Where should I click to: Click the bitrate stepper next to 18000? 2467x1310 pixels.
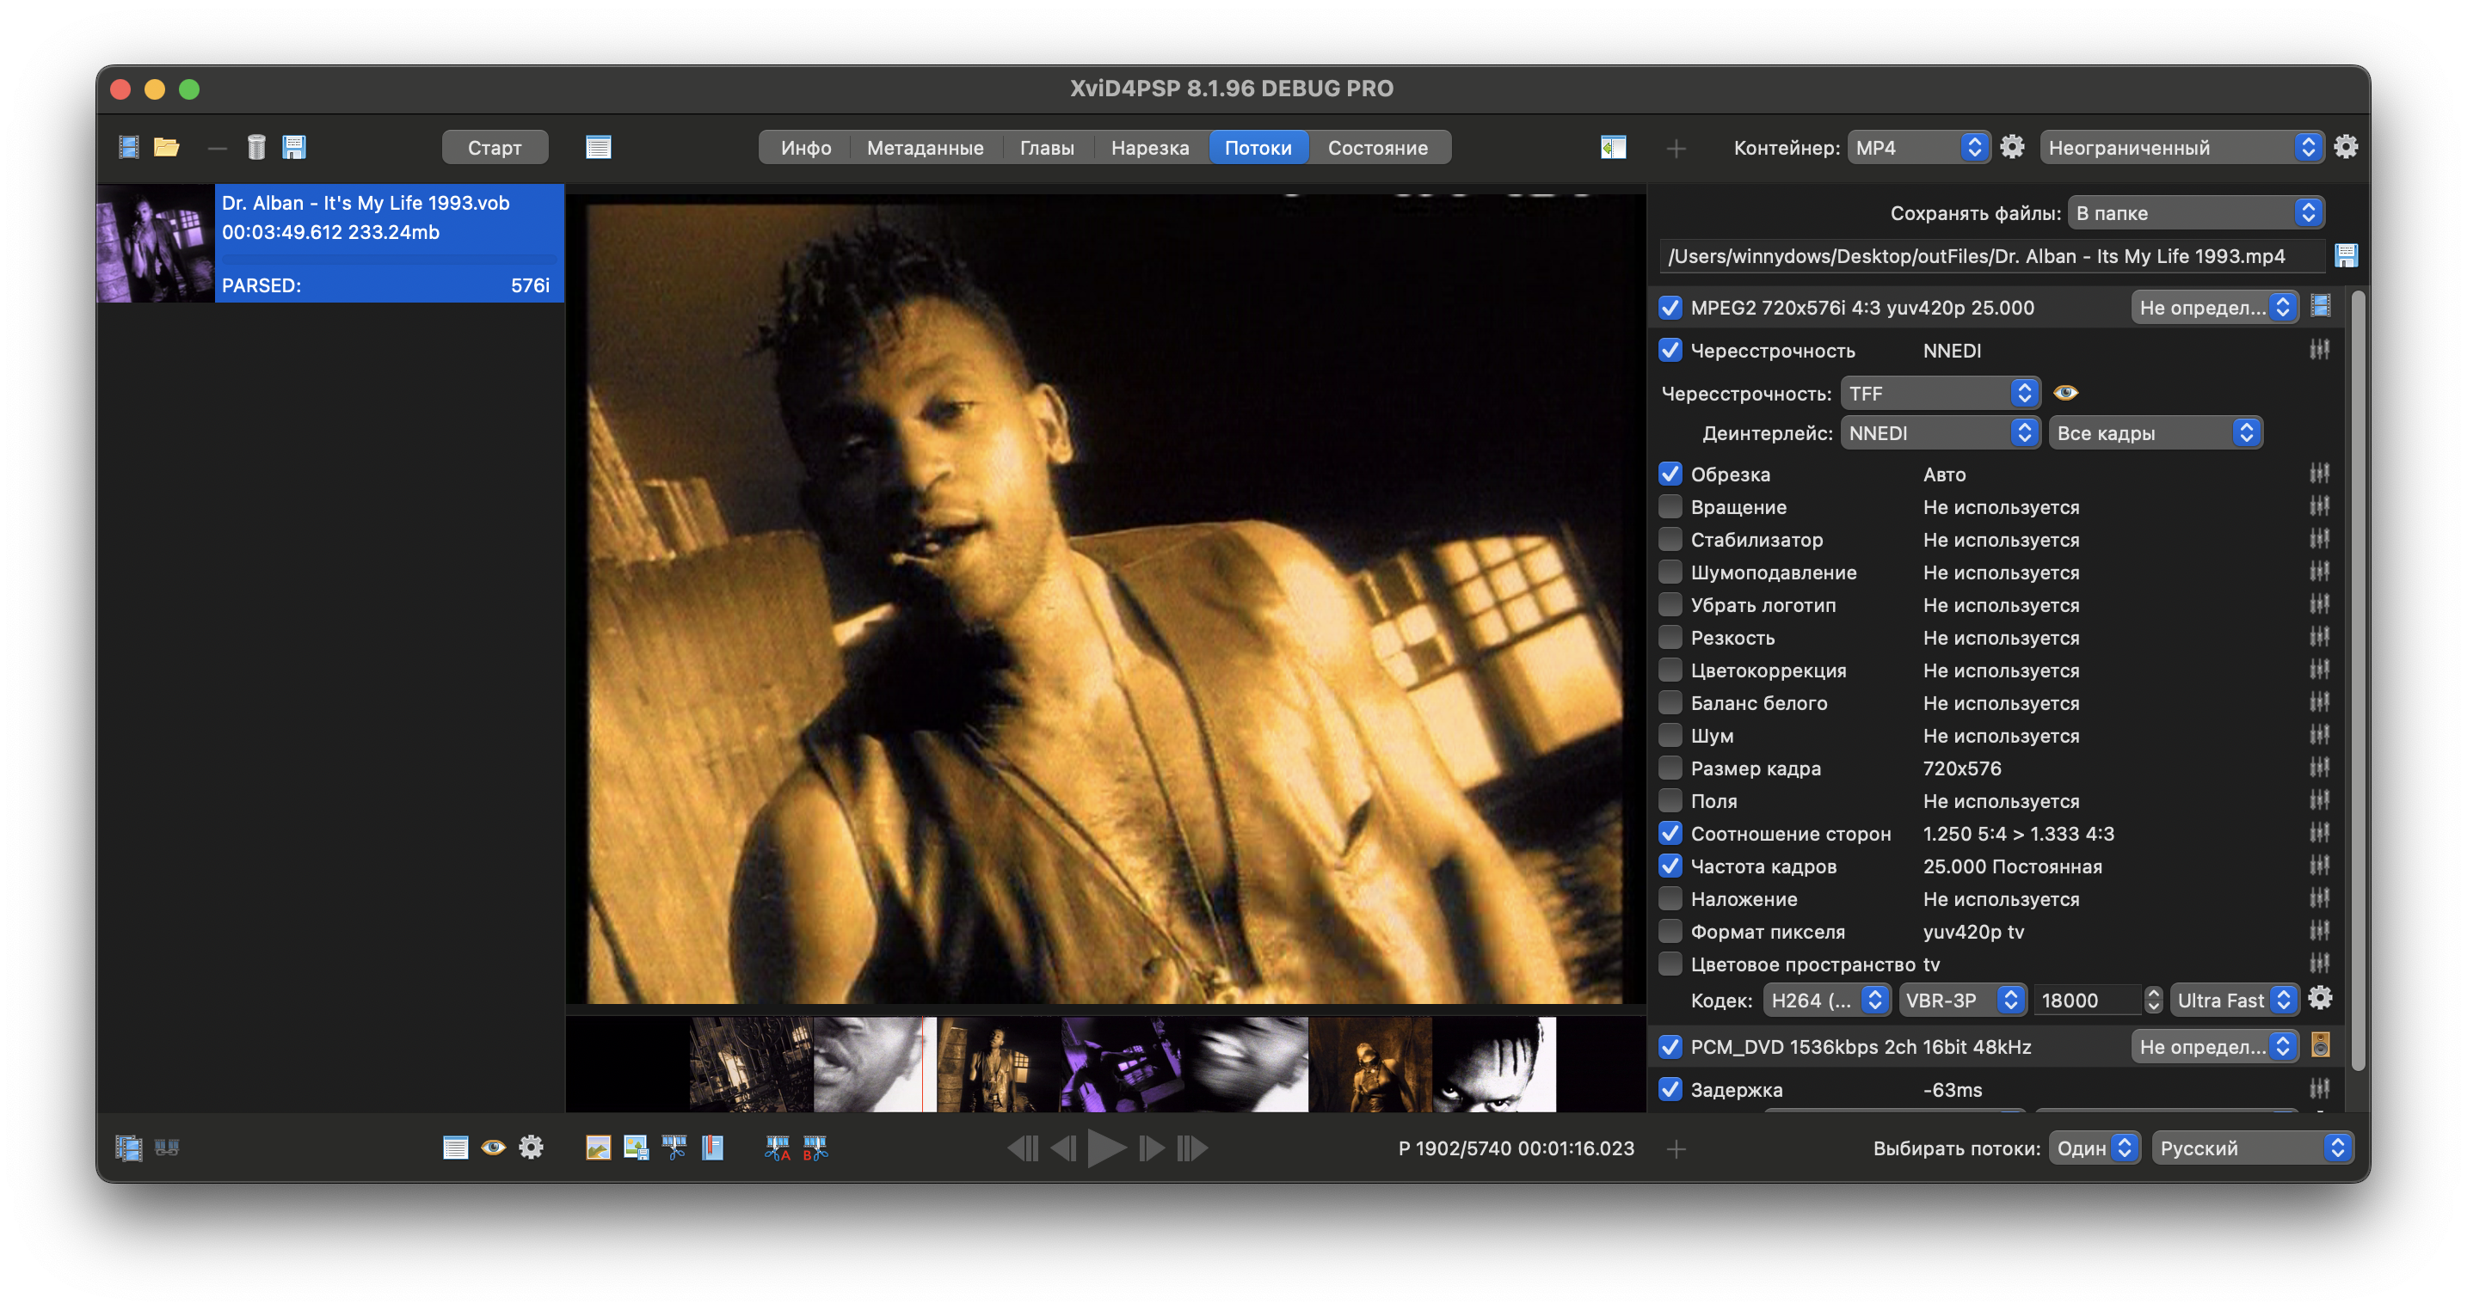[2153, 1000]
